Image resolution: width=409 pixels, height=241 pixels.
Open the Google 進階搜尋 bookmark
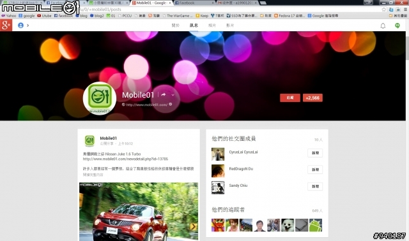pos(323,15)
